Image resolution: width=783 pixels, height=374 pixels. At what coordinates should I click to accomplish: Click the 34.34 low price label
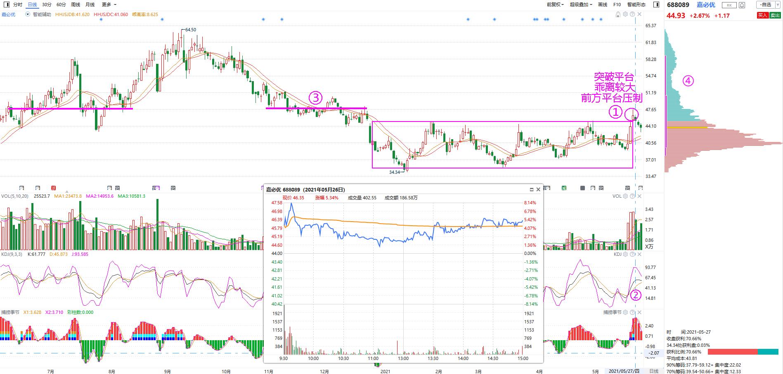395,172
